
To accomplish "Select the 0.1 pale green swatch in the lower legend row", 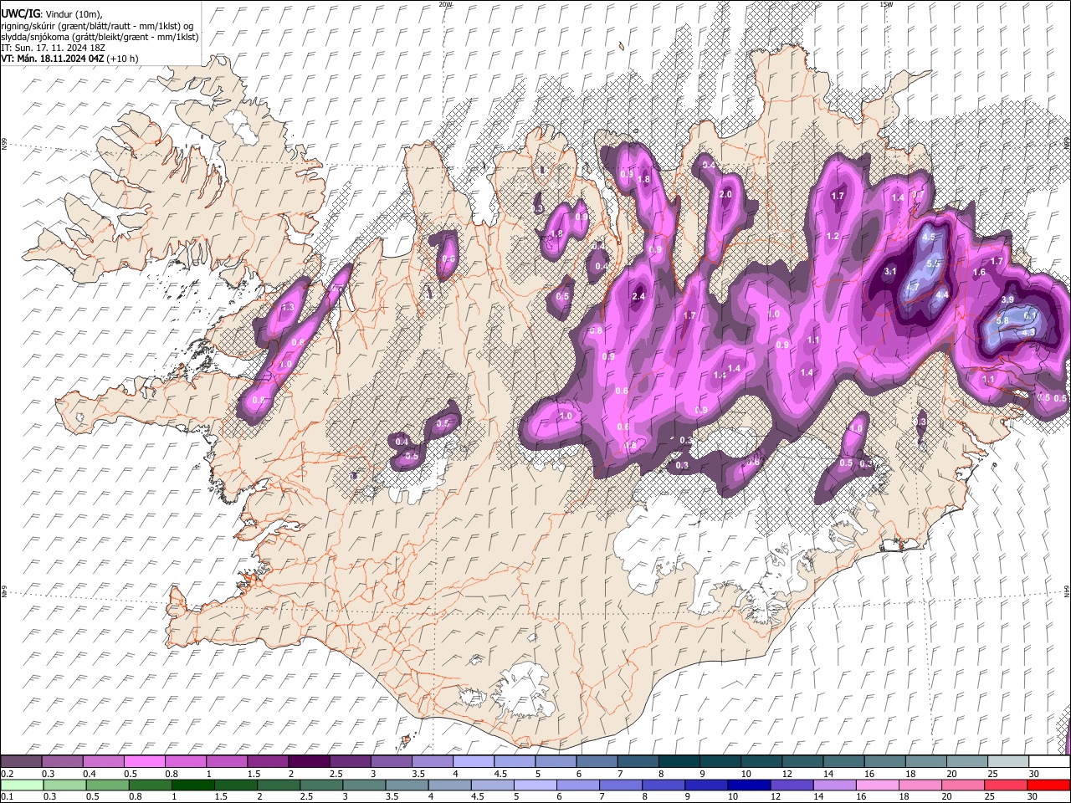I will click(21, 785).
